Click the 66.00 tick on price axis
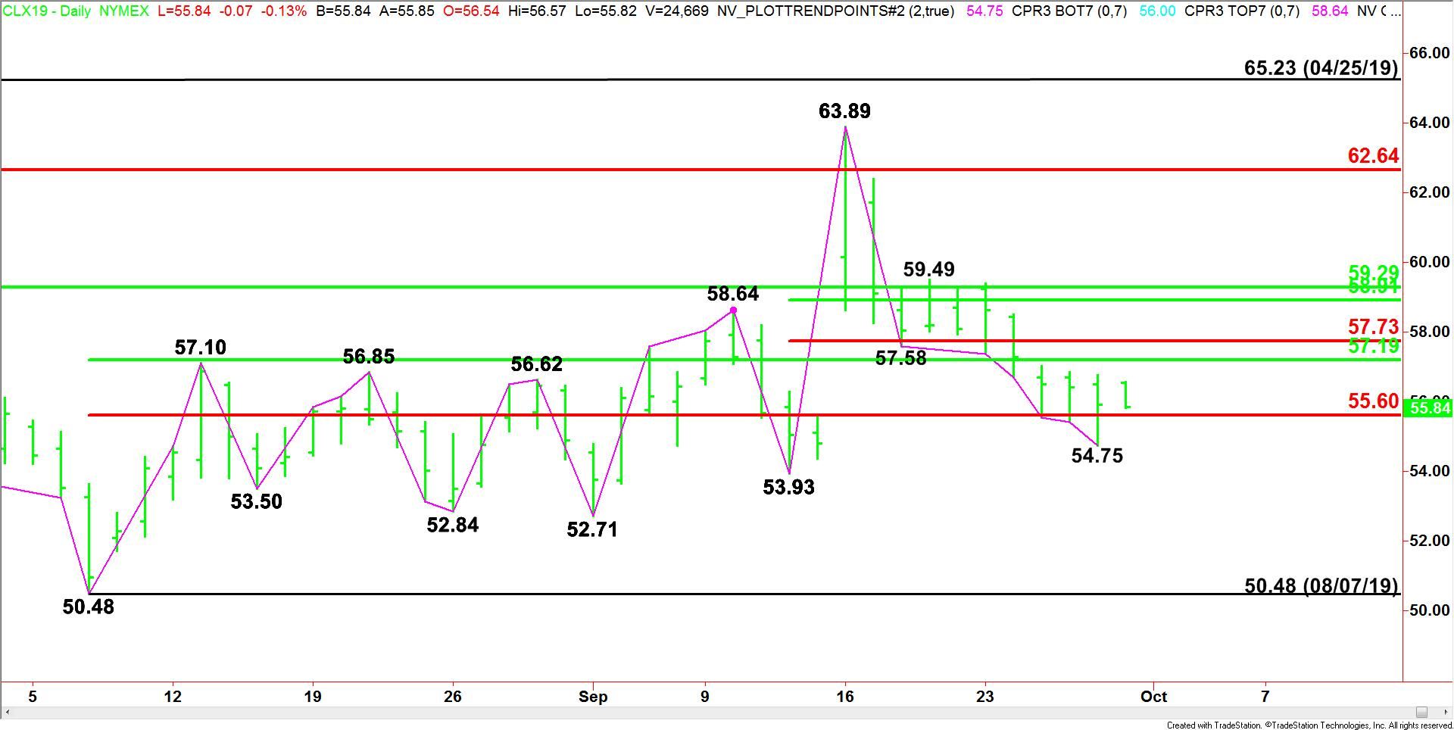 coord(1428,53)
